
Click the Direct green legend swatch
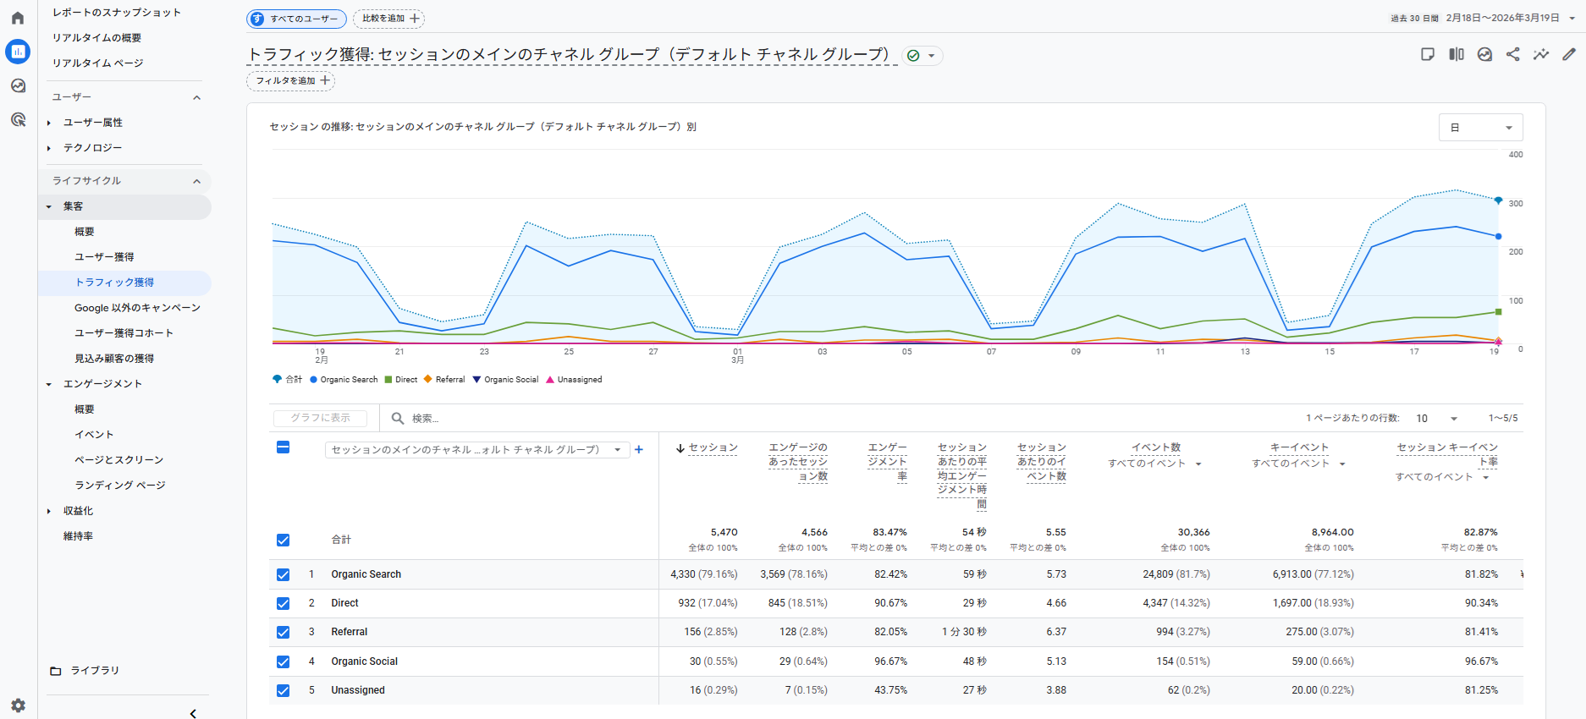point(388,380)
